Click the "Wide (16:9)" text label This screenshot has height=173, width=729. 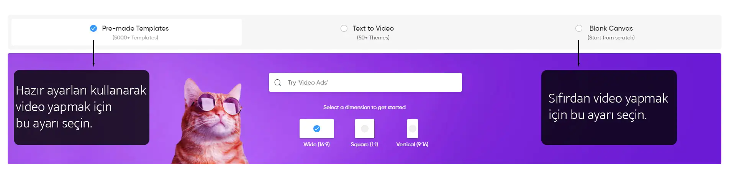click(x=316, y=144)
